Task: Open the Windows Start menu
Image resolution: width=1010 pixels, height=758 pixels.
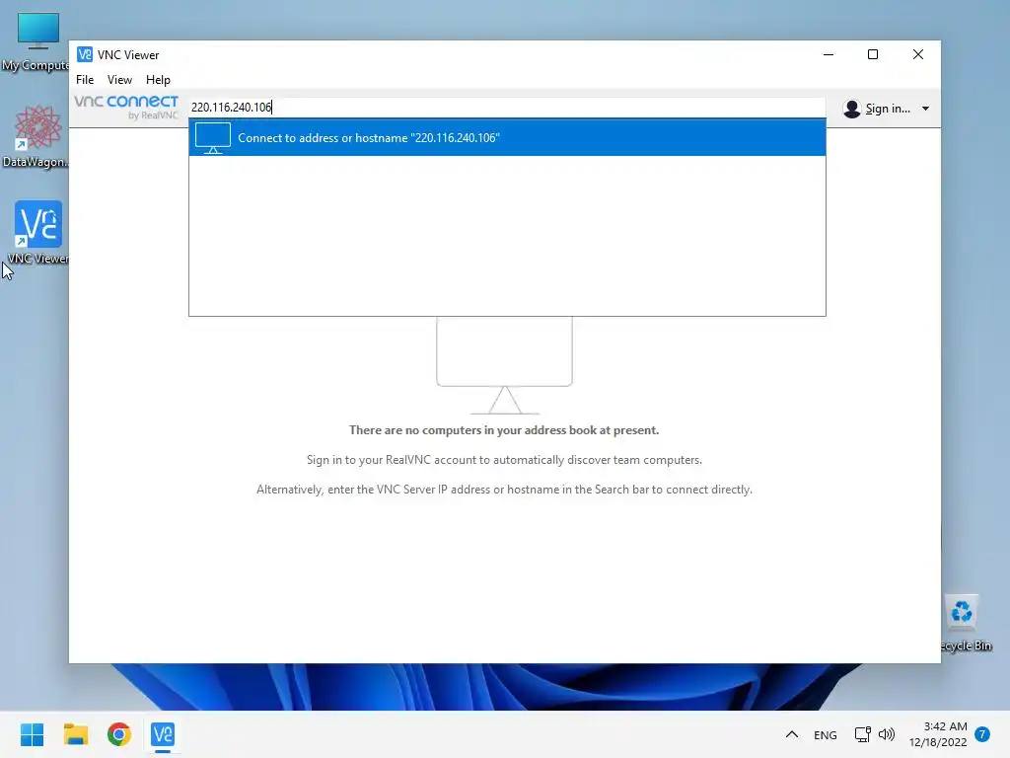Action: [32, 734]
